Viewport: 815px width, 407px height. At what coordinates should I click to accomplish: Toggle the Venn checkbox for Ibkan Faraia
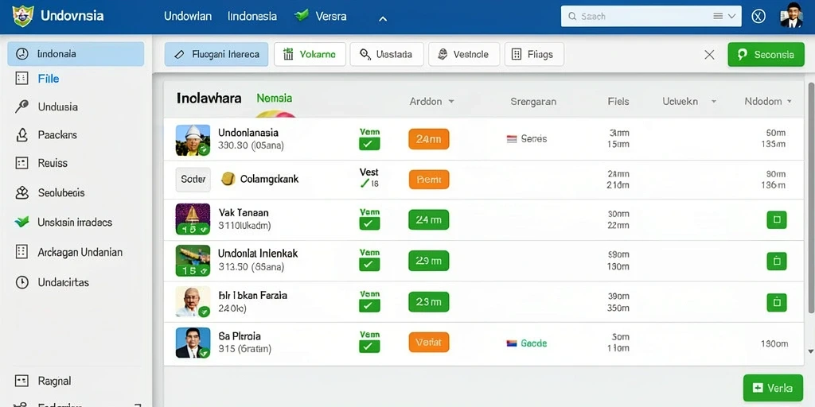[x=369, y=305]
